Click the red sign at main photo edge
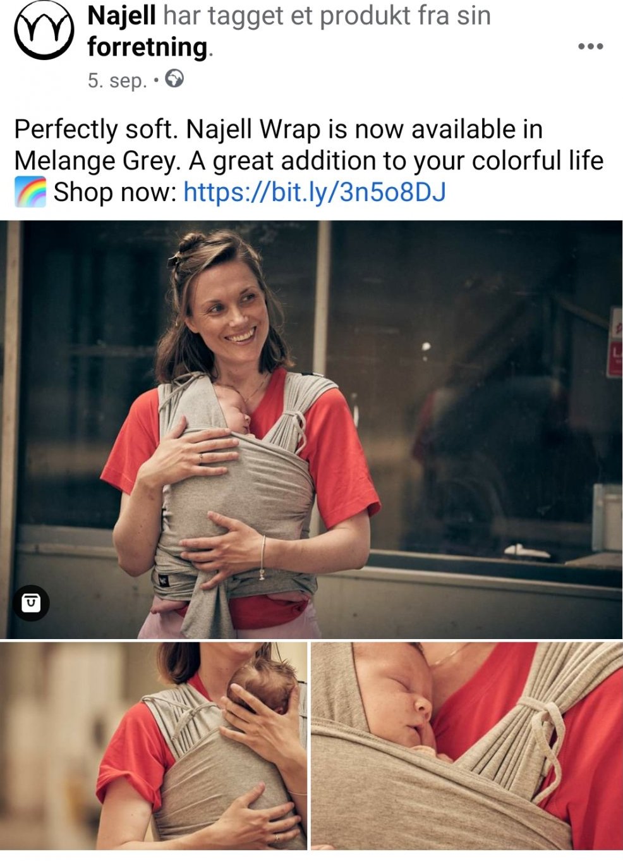Viewport: 623px width, 861px height. click(x=614, y=342)
